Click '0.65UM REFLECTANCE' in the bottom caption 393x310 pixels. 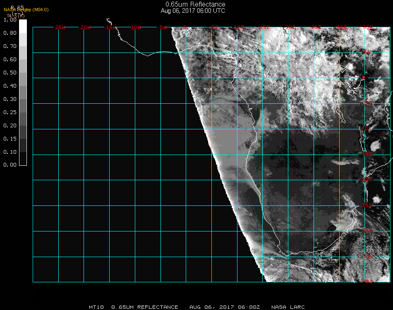click(145, 307)
